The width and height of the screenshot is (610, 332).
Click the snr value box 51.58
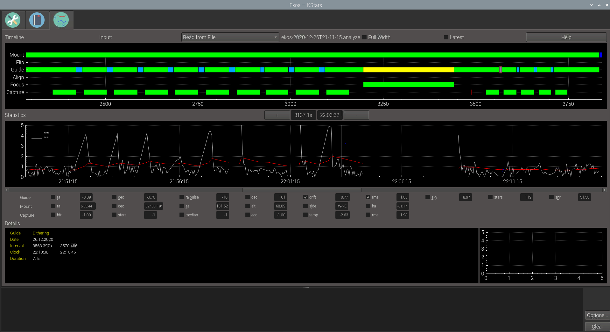pyautogui.click(x=585, y=197)
